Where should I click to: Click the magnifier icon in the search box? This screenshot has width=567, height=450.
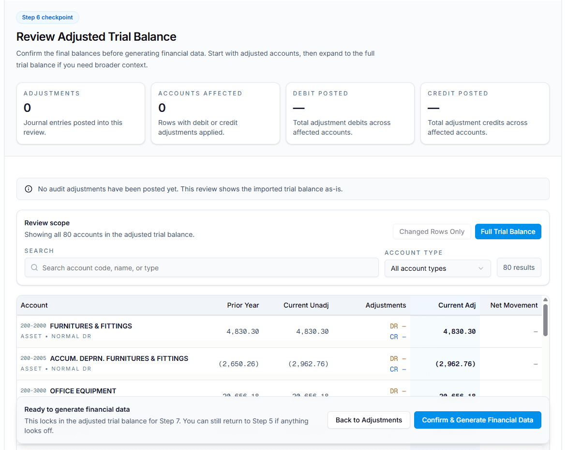[34, 267]
